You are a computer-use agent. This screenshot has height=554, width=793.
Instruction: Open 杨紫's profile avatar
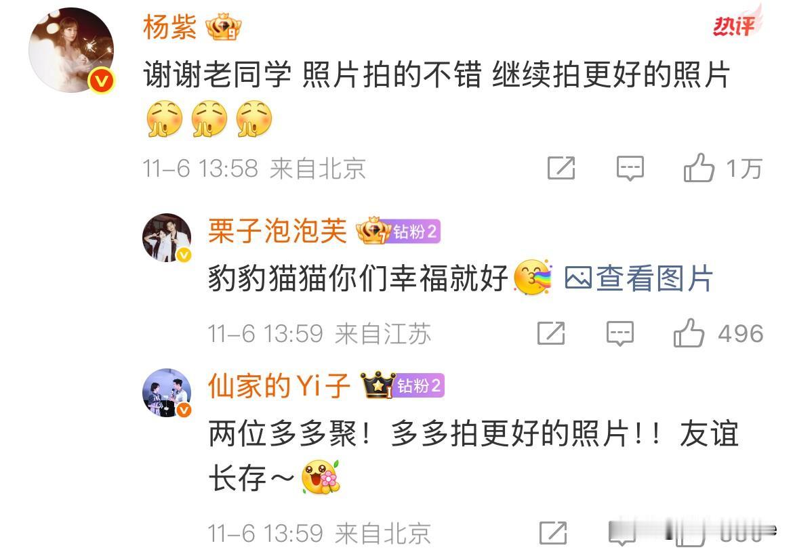[71, 50]
